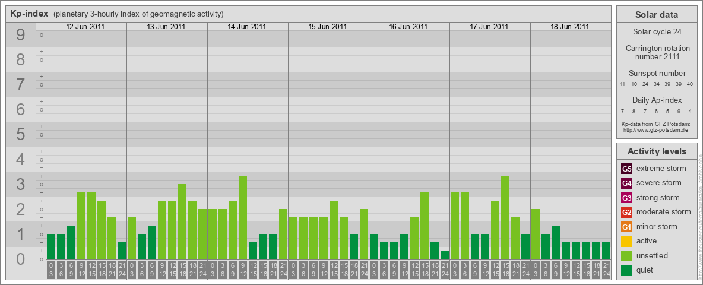Open the gfz-potsdam.de link
Viewport: 703px width, 285px height.
point(655,129)
